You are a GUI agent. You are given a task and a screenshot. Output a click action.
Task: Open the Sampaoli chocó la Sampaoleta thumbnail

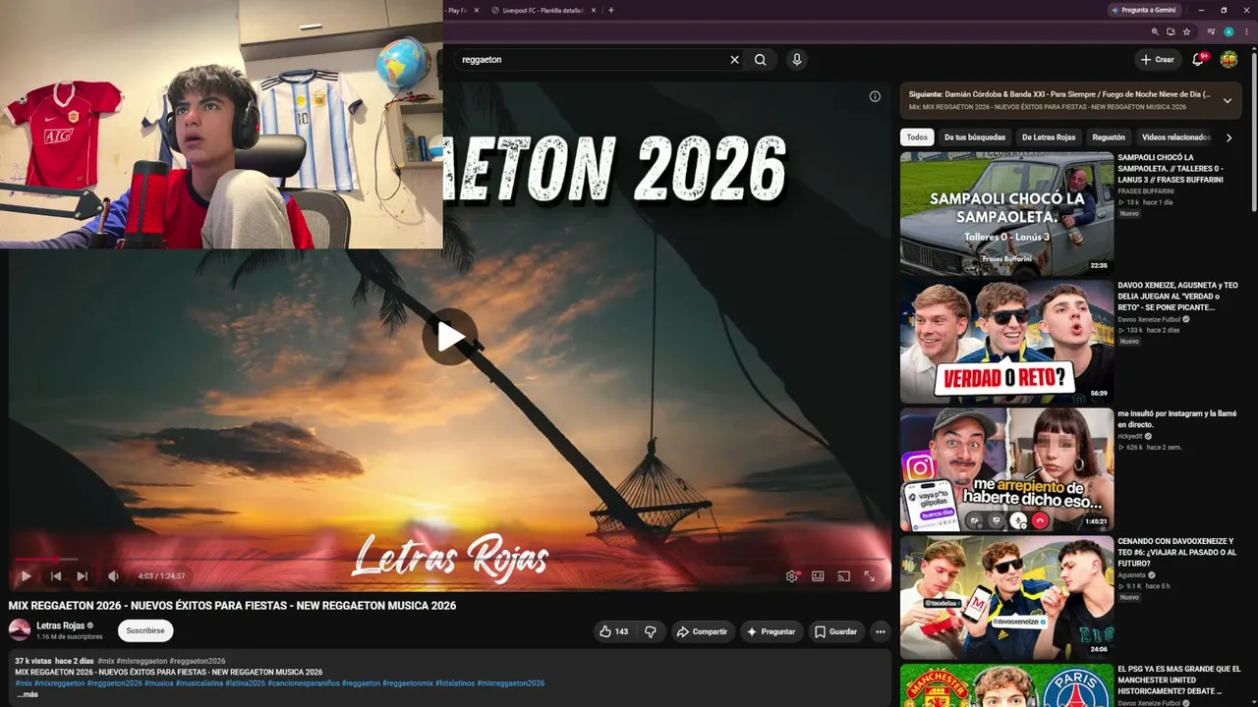tap(1006, 213)
